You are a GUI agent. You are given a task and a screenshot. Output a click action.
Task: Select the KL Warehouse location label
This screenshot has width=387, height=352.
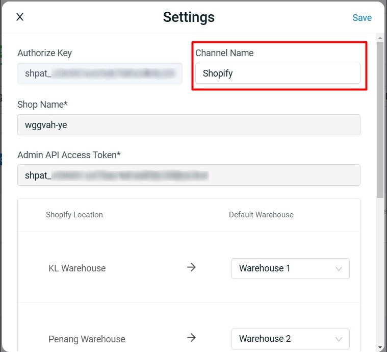77,268
